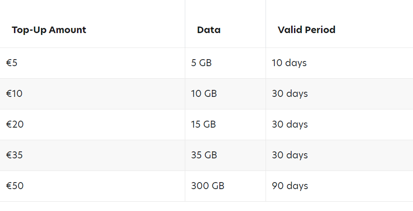The image size is (413, 211).
Task: Click the 15 GB data cell
Action: (203, 124)
